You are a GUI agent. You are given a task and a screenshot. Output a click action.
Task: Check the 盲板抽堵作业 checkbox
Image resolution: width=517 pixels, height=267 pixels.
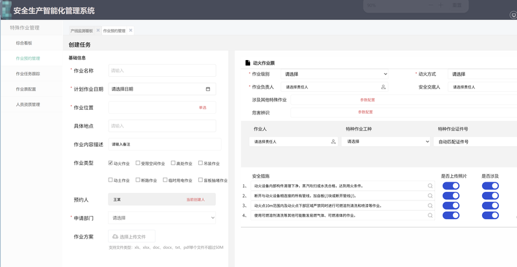click(x=200, y=180)
